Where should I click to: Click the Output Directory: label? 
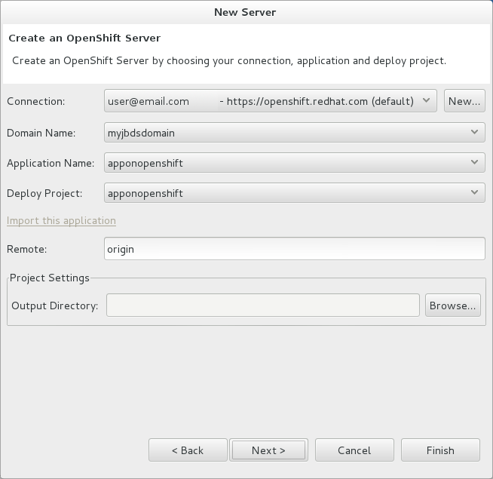click(x=55, y=306)
